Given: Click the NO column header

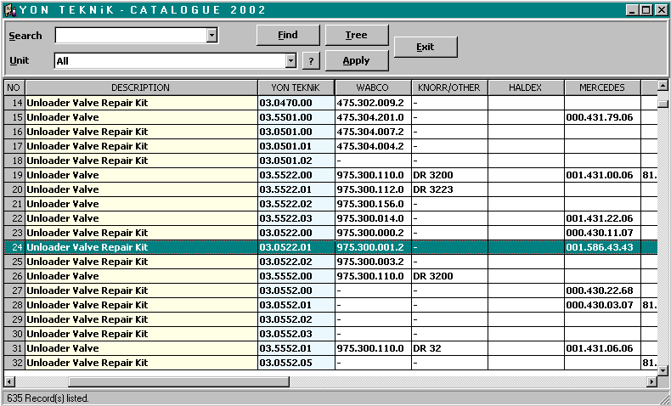Looking at the screenshot, I should (14, 87).
